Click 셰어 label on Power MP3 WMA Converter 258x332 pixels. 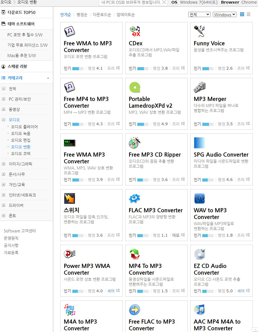(111, 291)
